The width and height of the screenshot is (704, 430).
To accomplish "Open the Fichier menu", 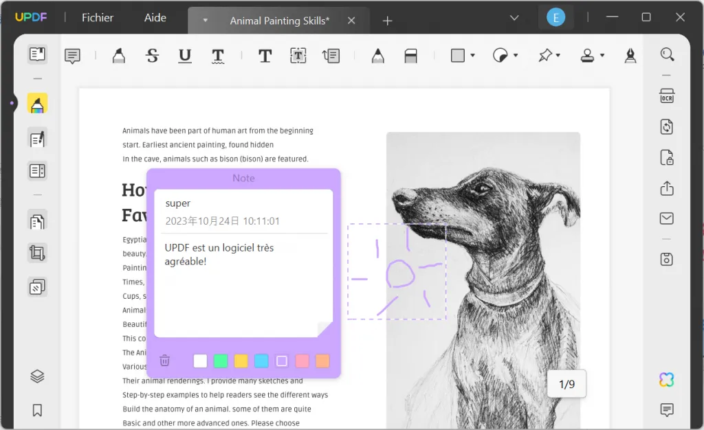I will (97, 18).
